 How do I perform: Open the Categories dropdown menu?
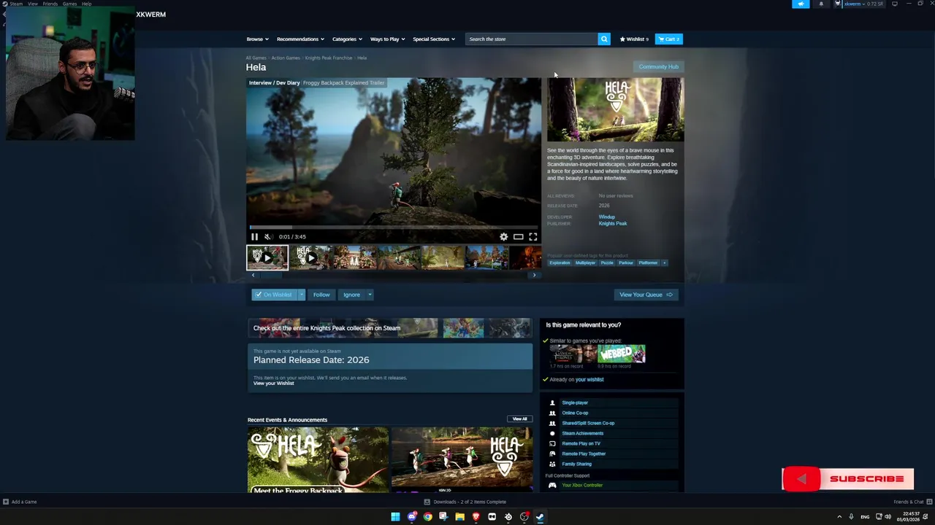point(347,39)
